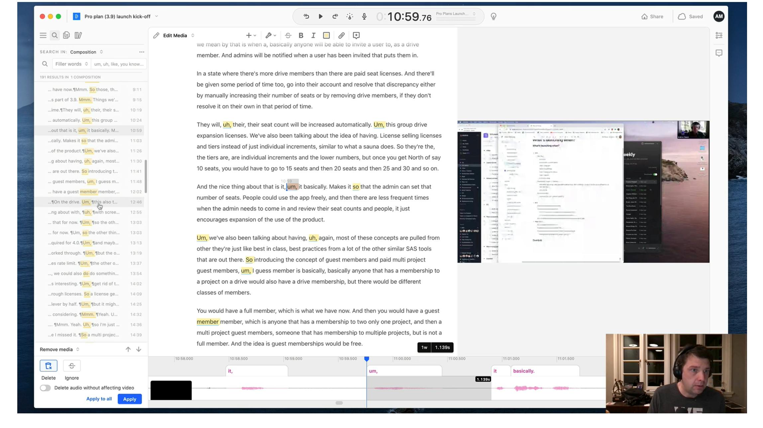
Task: Toggle Delete audio without affecting video
Action: [45, 388]
